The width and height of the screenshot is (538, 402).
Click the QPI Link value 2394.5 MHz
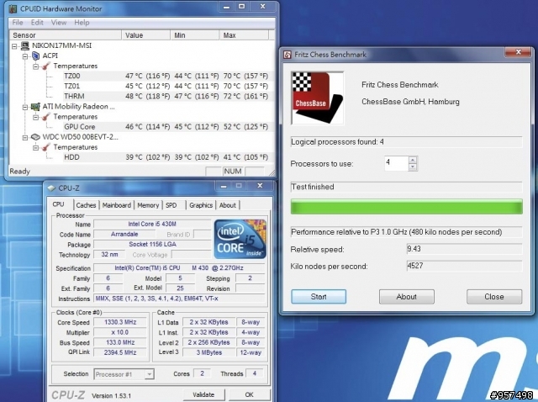click(x=120, y=352)
